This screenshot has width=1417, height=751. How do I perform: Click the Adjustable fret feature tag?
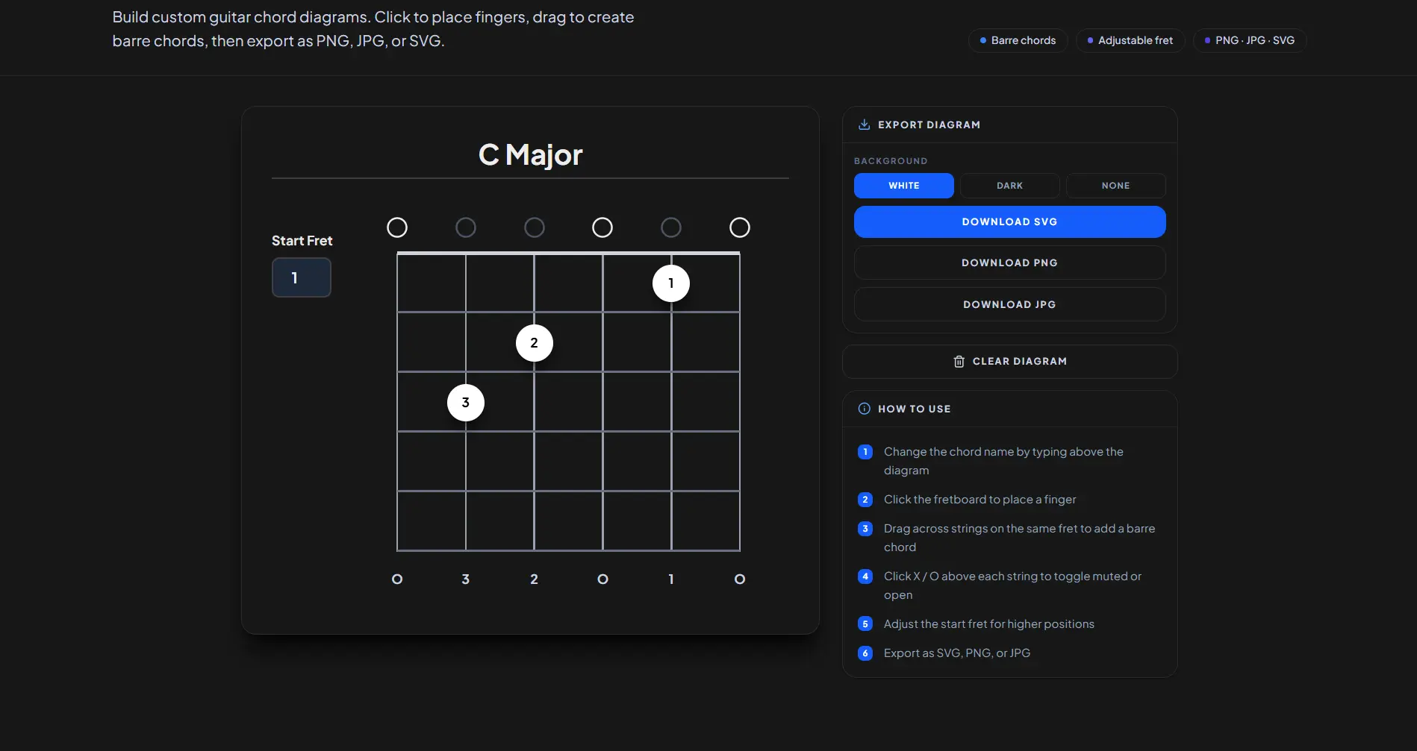pos(1130,40)
